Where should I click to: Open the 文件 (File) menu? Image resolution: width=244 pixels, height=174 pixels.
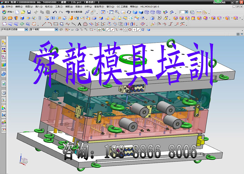pyautogui.click(x=9, y=6)
